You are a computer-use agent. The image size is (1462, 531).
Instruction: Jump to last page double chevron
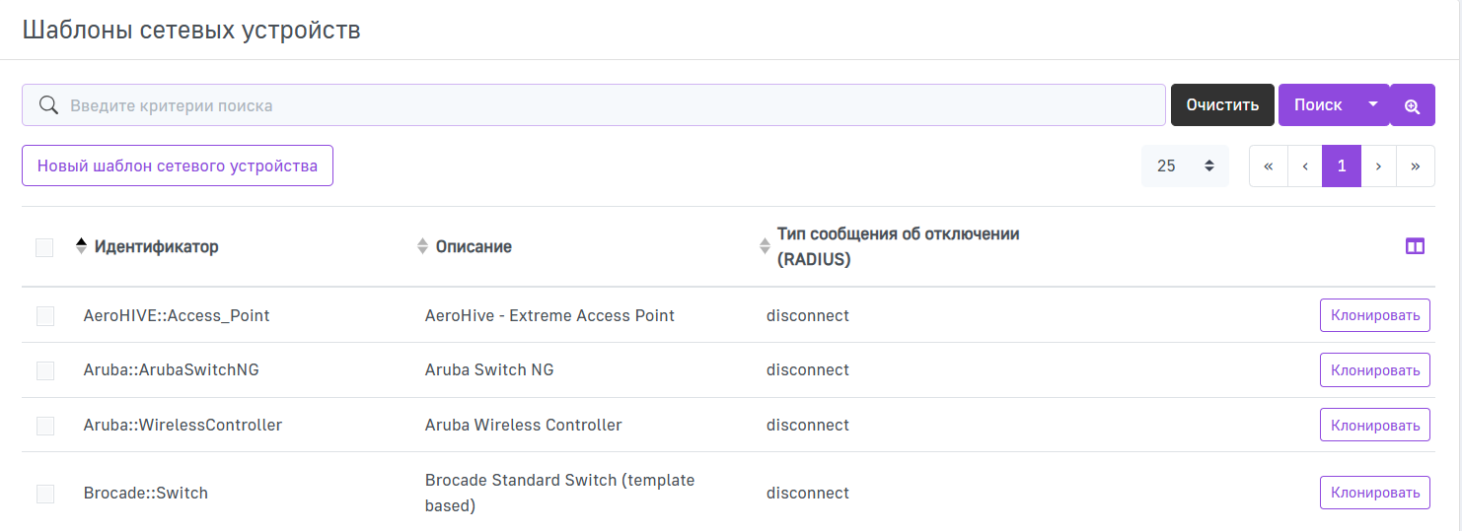pyautogui.click(x=1415, y=166)
